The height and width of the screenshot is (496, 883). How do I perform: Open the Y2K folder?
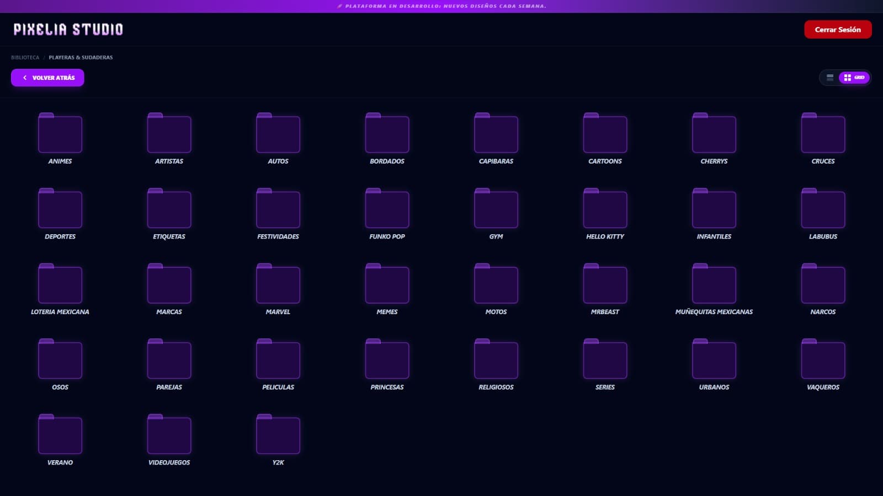(278, 434)
